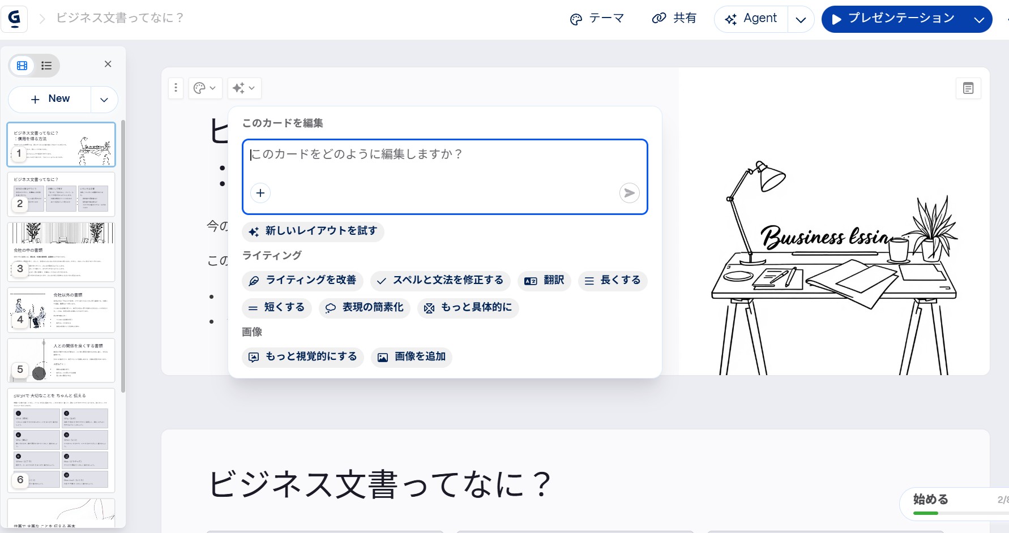Open the card three-dot options menu
The height and width of the screenshot is (533, 1009).
[176, 88]
